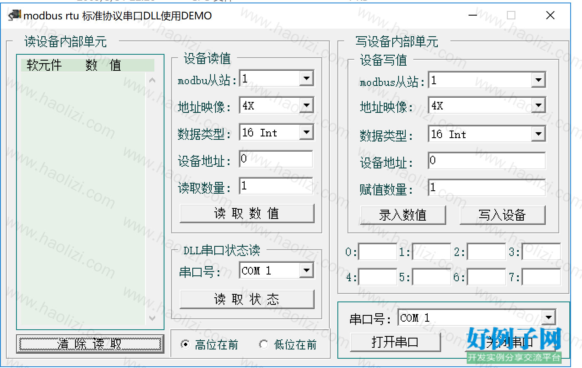Click the list scrollbar down arrow
Image resolution: width=582 pixels, height=368 pixels.
(x=152, y=318)
